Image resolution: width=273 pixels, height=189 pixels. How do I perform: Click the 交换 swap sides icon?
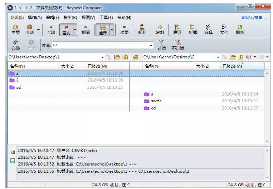16,45
